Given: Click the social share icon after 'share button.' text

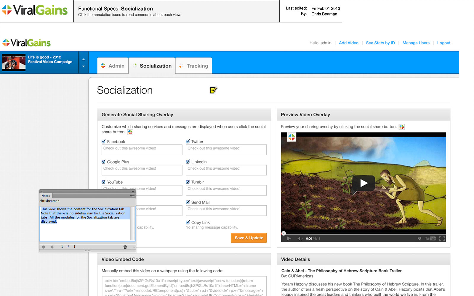Looking at the screenshot, I should click(x=130, y=132).
